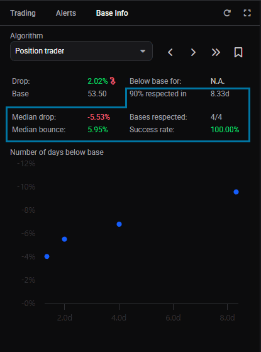The height and width of the screenshot is (352, 261).
Task: Select the data point near -10%
Action: (236, 192)
